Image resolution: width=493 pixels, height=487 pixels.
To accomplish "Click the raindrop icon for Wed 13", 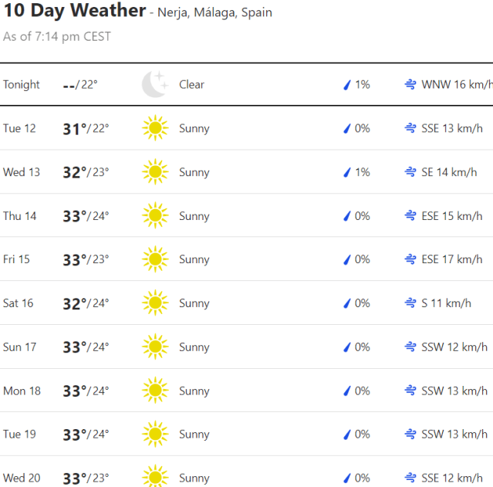I will (347, 172).
